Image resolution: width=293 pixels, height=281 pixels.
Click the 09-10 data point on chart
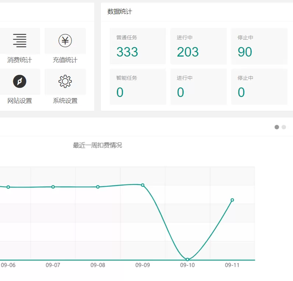[x=187, y=260]
